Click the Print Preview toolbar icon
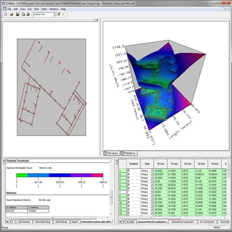The width and height of the screenshot is (232, 232). pyautogui.click(x=23, y=14)
